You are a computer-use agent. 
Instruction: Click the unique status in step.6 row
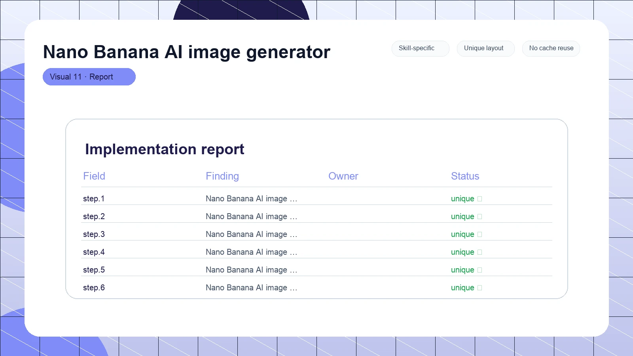pyautogui.click(x=466, y=288)
